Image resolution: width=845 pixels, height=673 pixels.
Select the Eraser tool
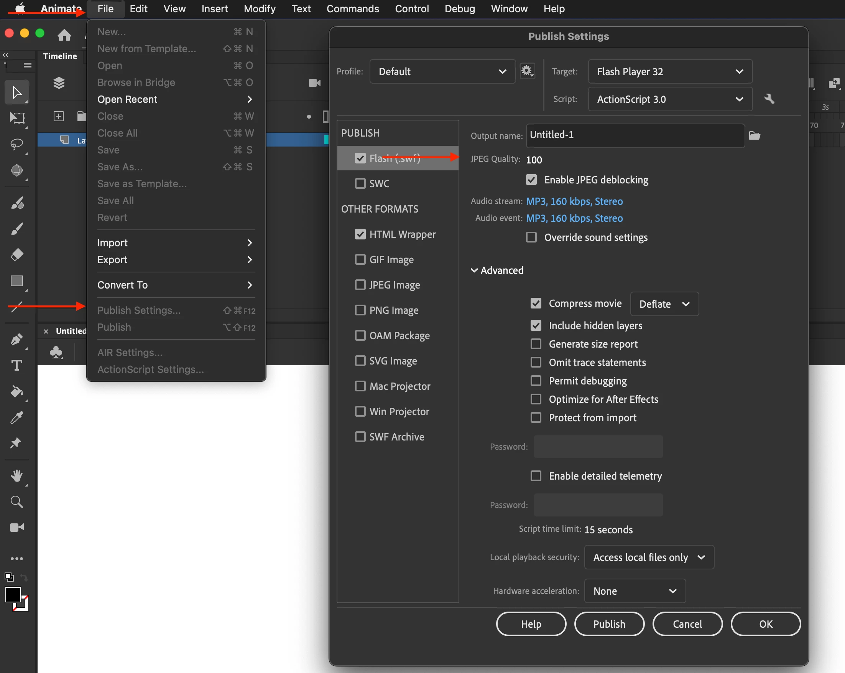pos(16,255)
